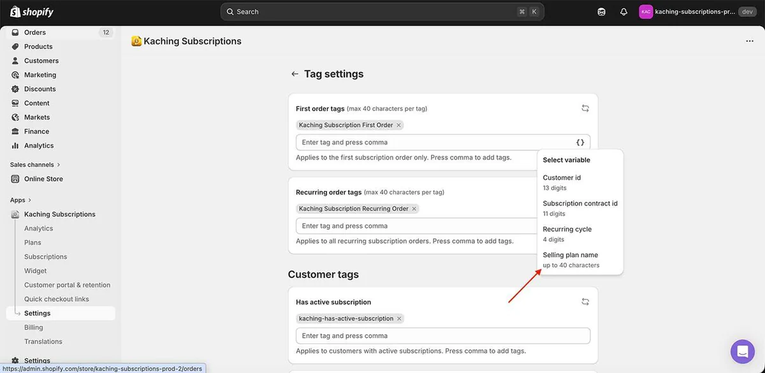Remove the Kaching Subscription First Order tag

click(399, 125)
